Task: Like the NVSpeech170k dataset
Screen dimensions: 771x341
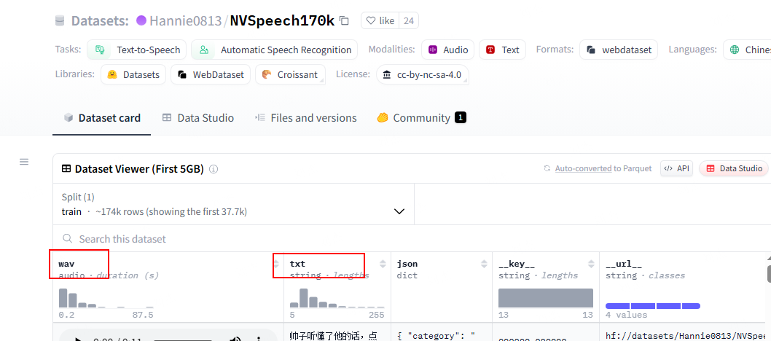Action: tap(380, 20)
